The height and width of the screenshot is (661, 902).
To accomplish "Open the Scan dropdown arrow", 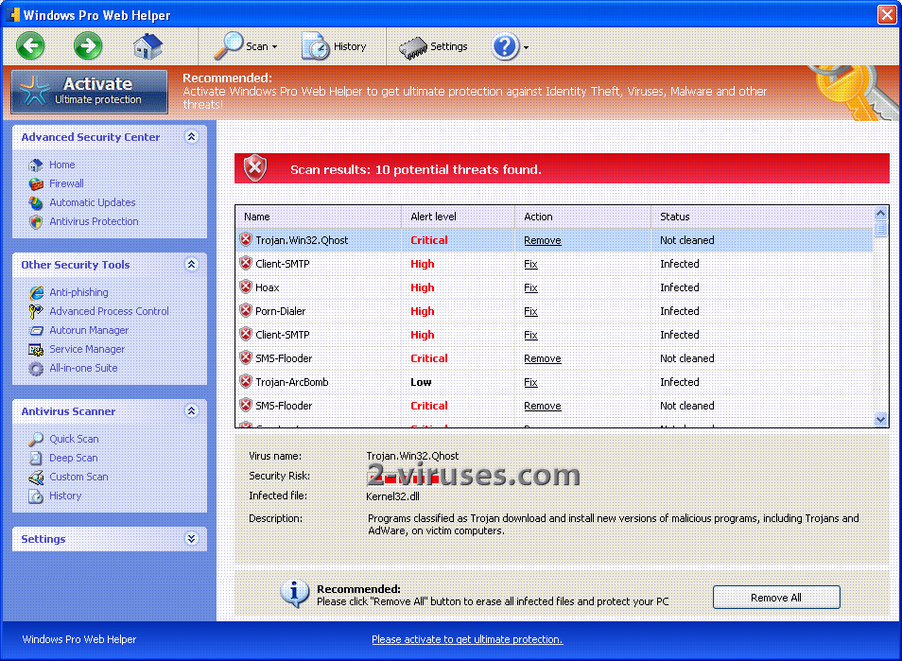I will (274, 47).
